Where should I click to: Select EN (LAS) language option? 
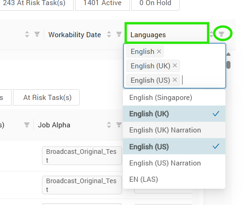(x=174, y=179)
